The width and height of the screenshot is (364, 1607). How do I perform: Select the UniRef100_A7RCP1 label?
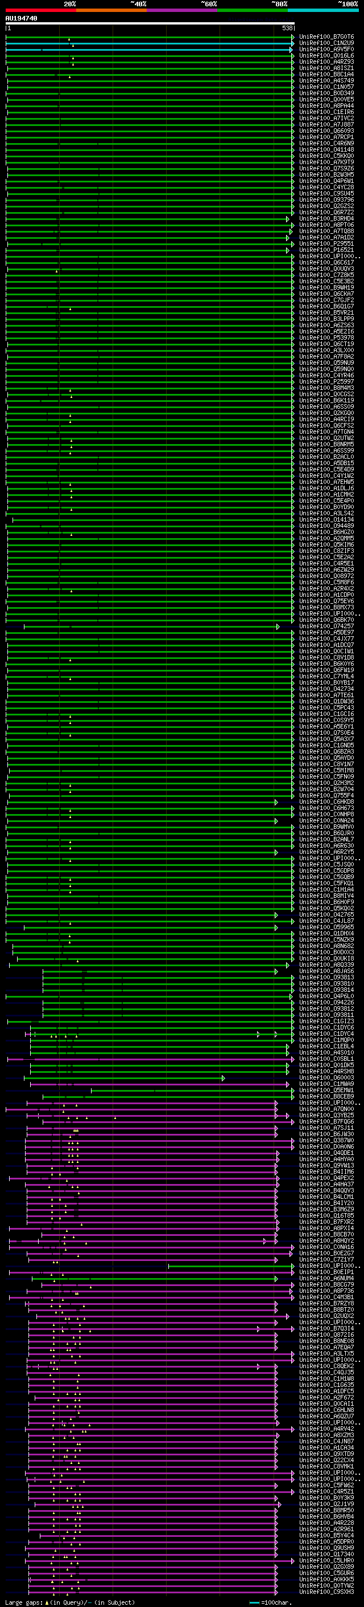[326, 137]
